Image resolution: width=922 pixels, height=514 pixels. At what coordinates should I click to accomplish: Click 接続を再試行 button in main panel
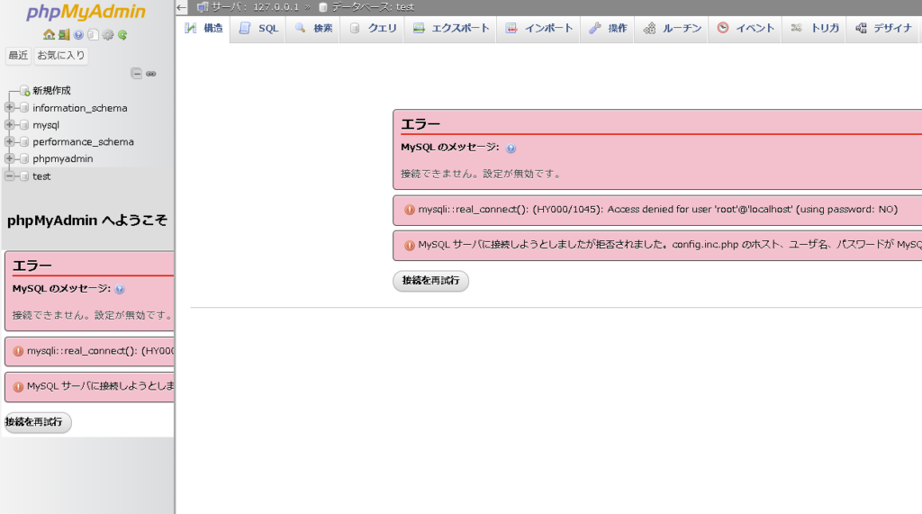[430, 281]
